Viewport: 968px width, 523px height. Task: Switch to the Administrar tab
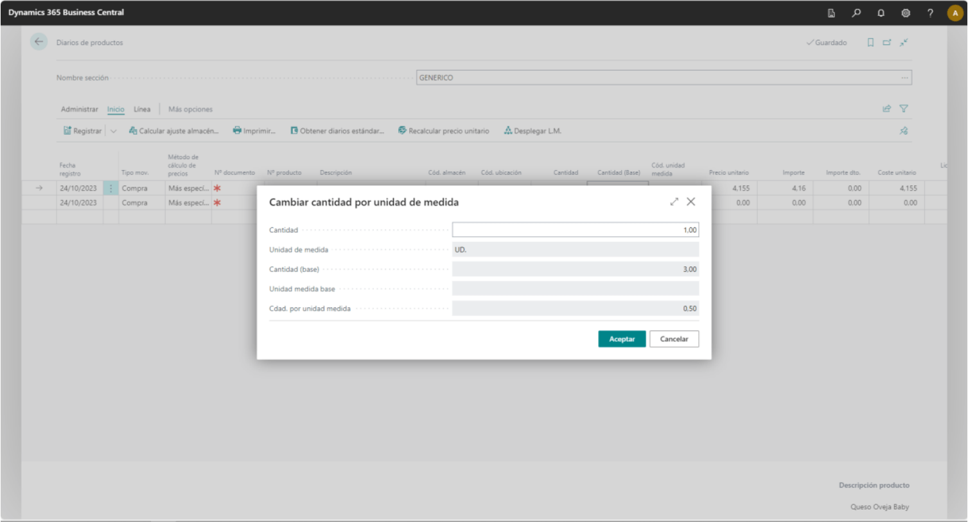coord(80,110)
